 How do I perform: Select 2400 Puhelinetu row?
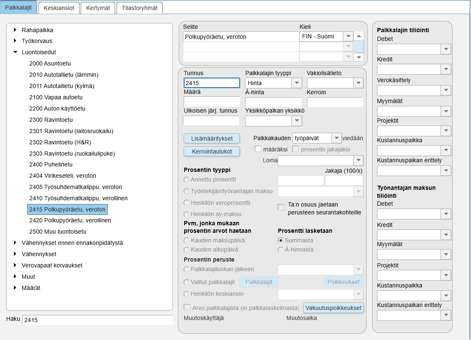[51, 164]
